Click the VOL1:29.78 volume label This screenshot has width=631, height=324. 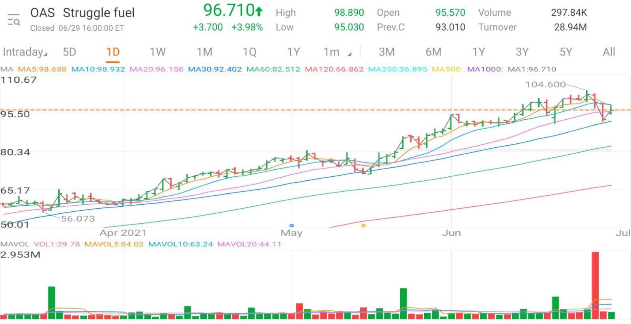(57, 244)
